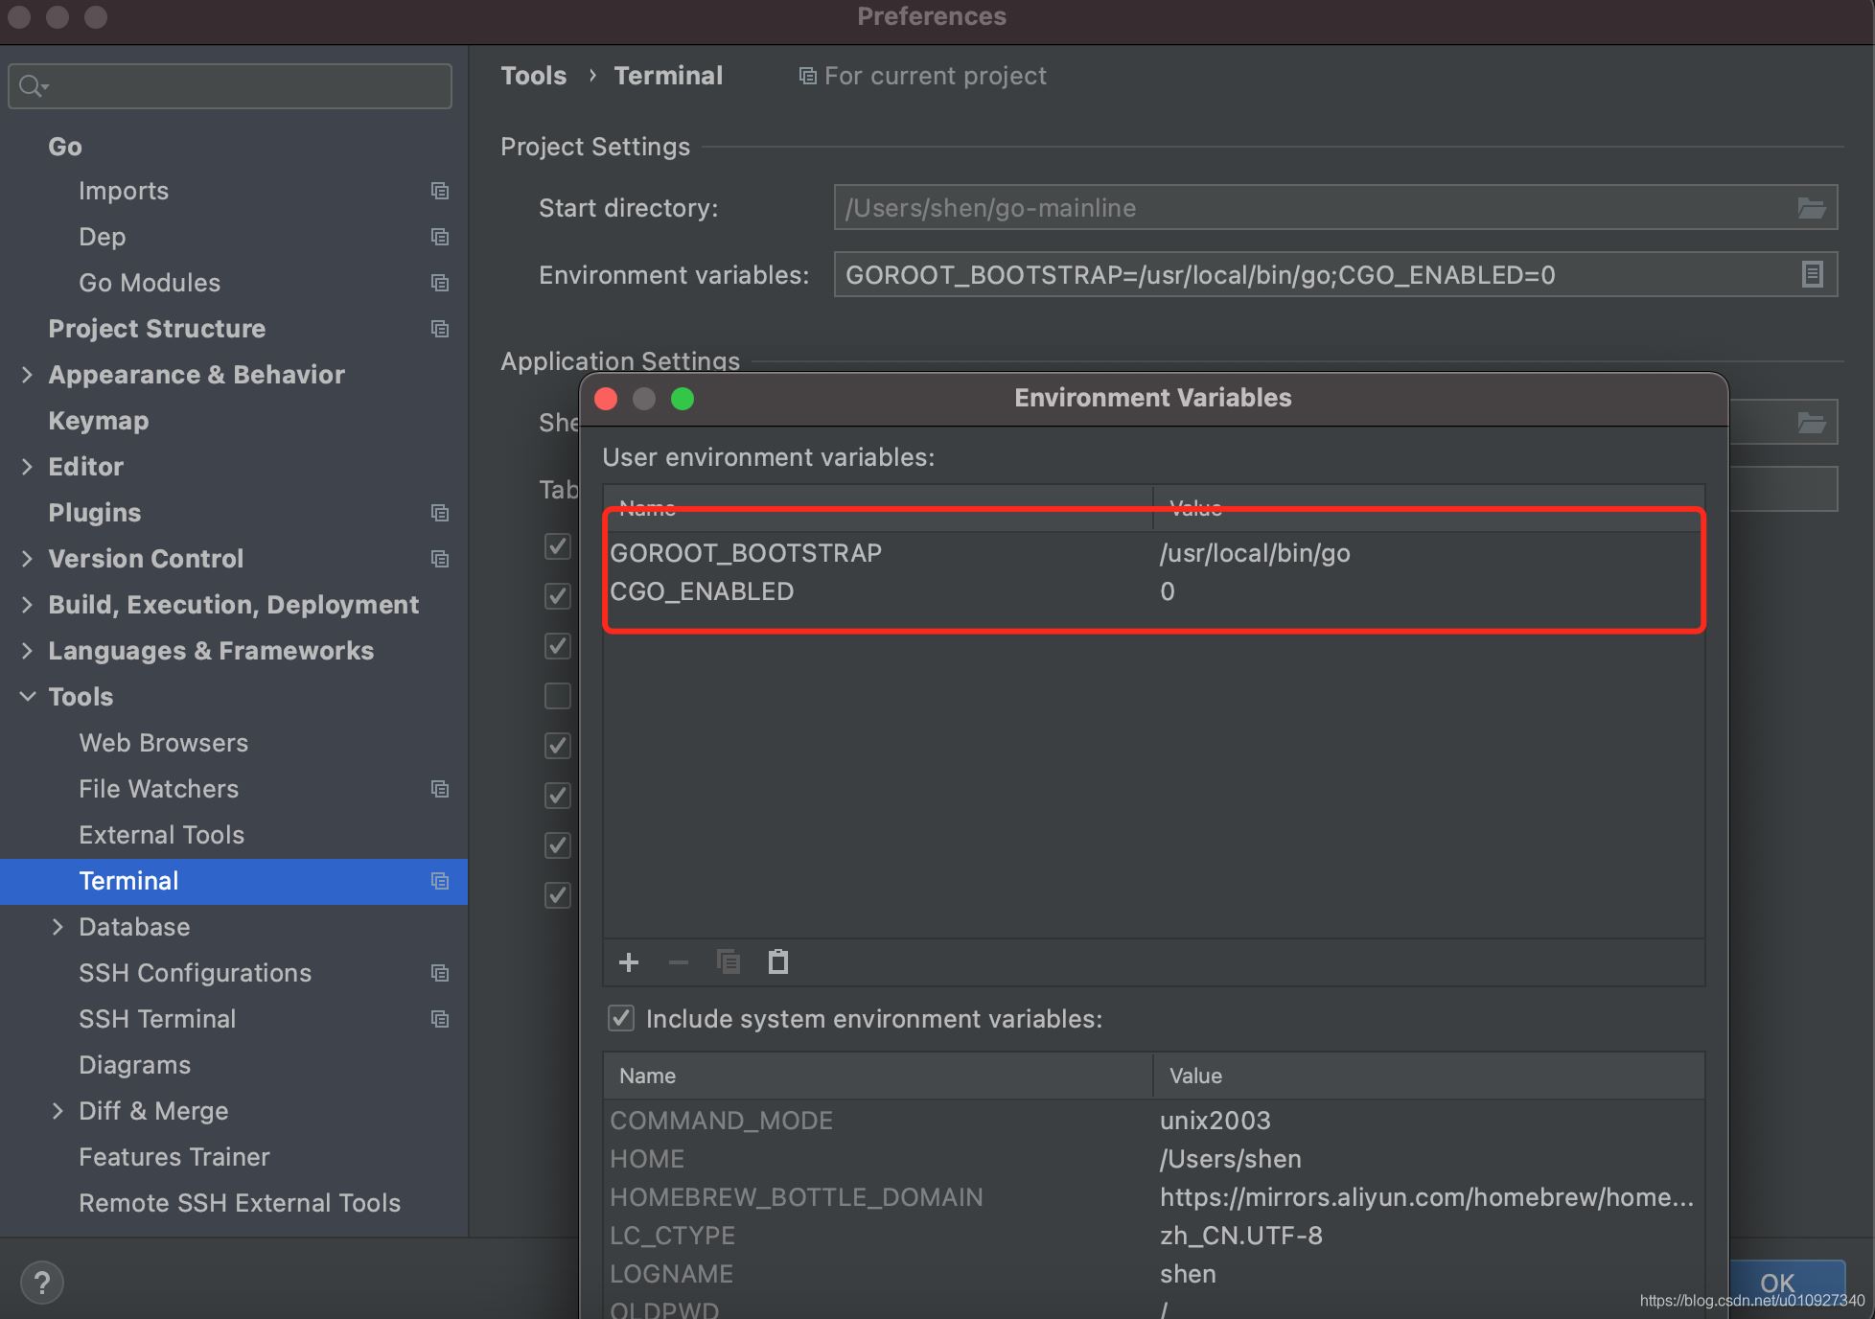This screenshot has width=1875, height=1319.
Task: Click the add variable plus icon
Action: click(629, 962)
